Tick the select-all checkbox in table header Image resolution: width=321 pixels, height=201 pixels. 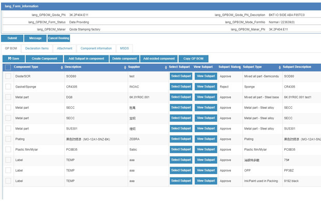pyautogui.click(x=8, y=67)
